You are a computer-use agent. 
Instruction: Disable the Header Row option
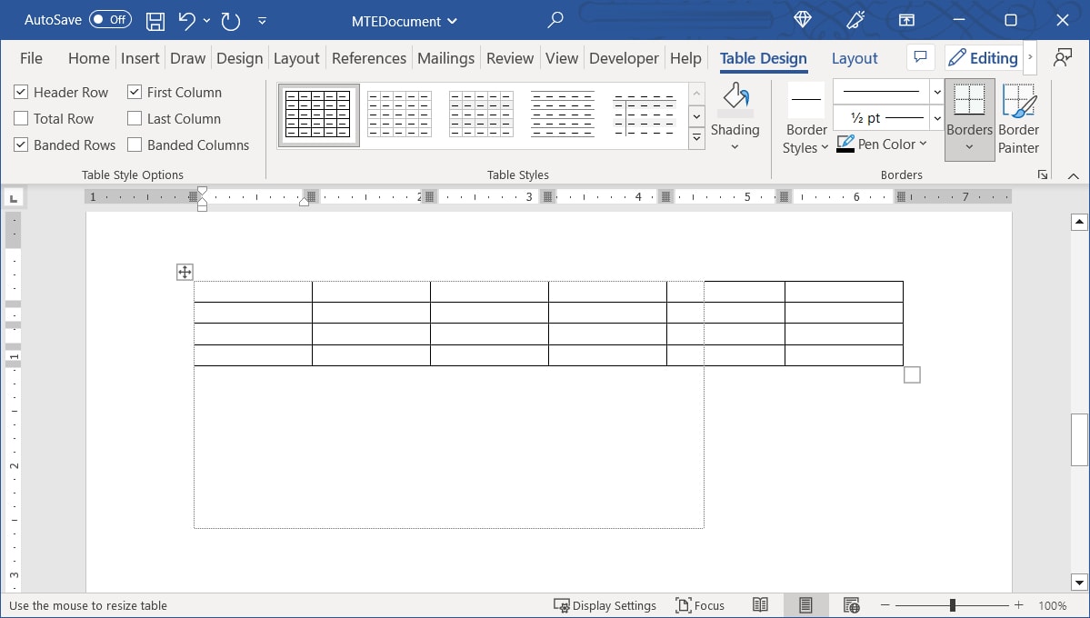click(20, 92)
